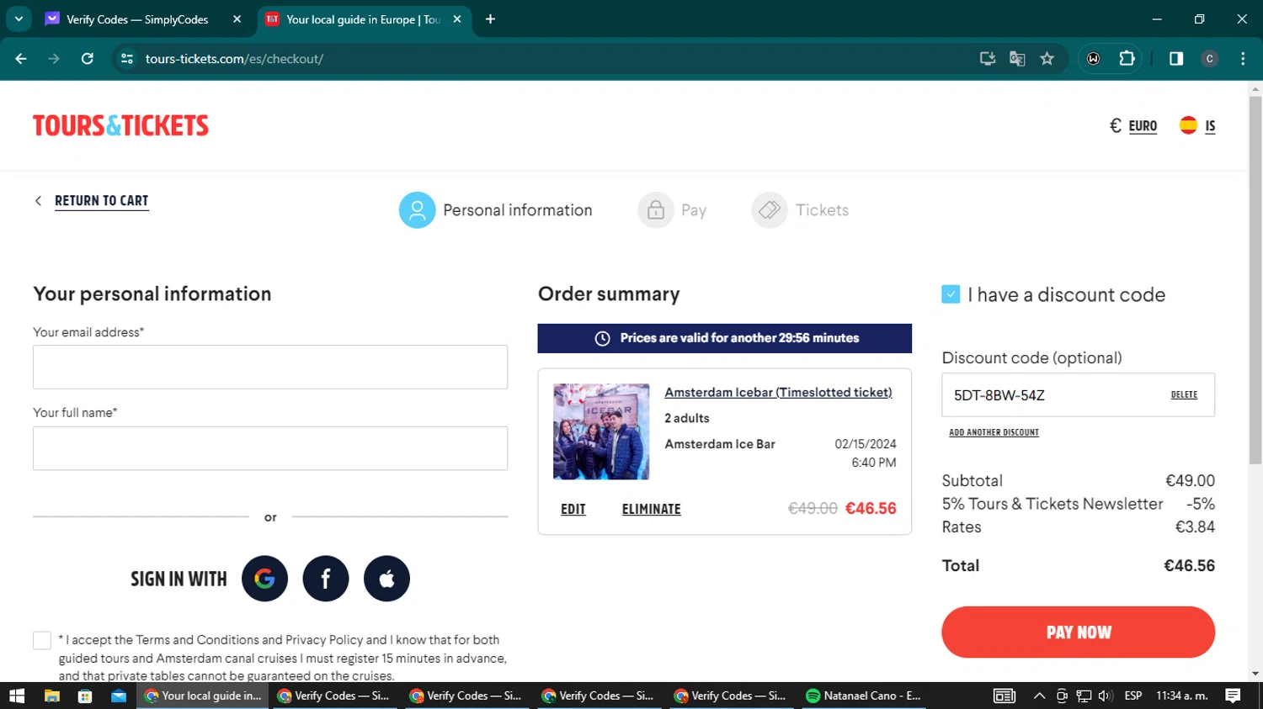The width and height of the screenshot is (1263, 709).
Task: View site information icon in address bar
Action: (x=127, y=59)
